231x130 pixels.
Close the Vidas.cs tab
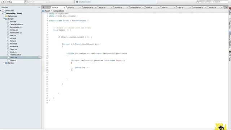174,8
